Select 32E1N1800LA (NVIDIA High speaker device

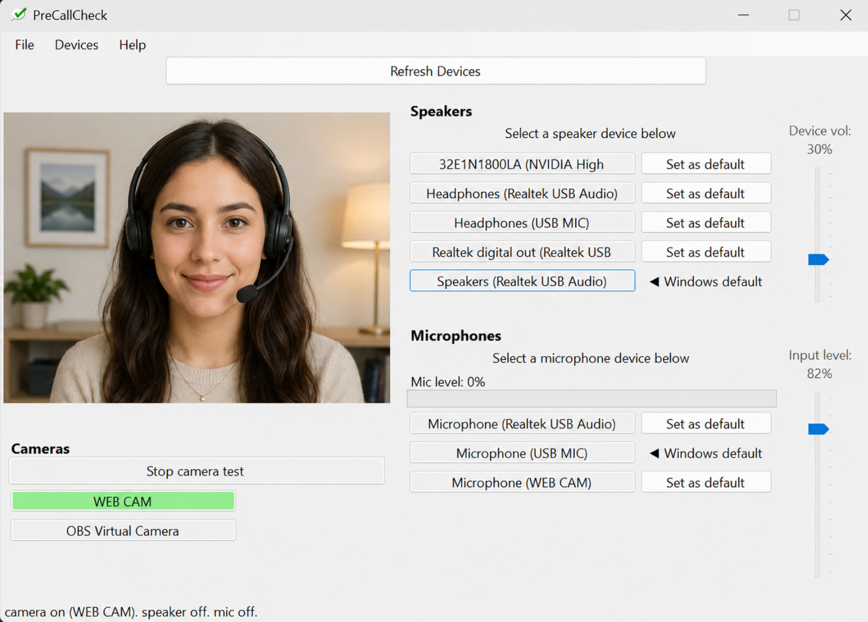(x=522, y=164)
